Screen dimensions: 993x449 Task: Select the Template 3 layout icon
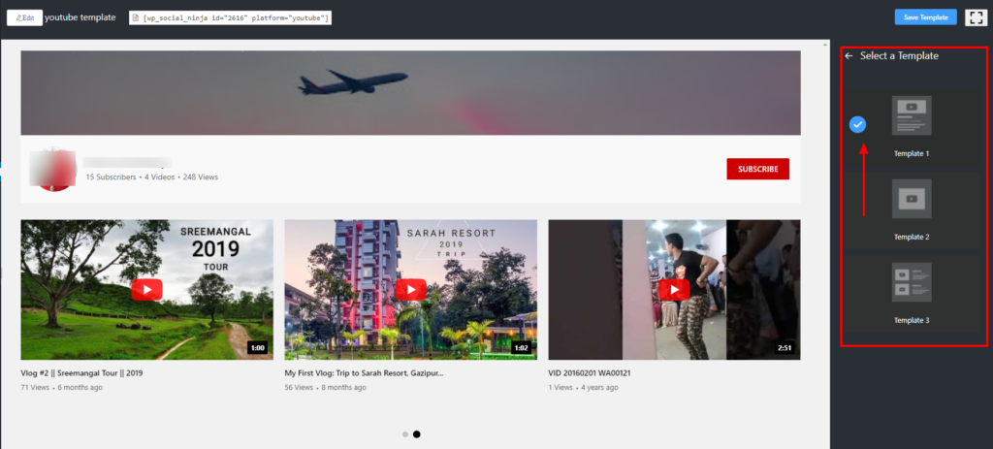click(x=911, y=282)
